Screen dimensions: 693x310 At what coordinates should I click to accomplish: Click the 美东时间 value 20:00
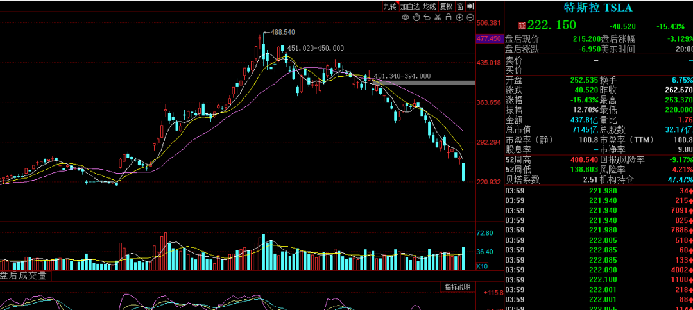click(684, 49)
